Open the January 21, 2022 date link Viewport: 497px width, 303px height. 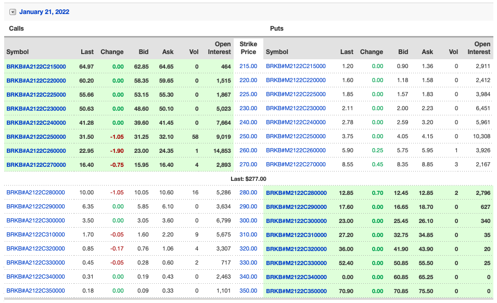(x=44, y=12)
